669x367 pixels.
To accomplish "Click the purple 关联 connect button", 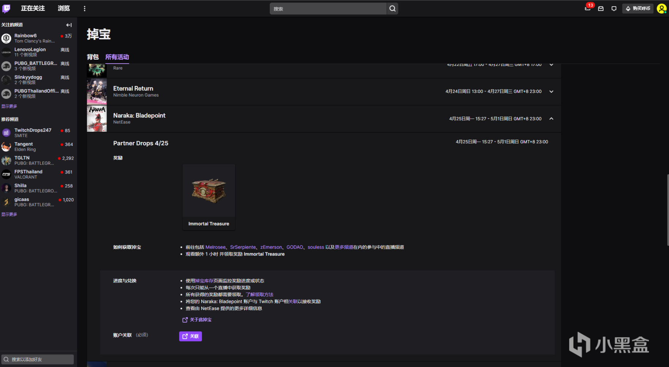I will tap(190, 336).
